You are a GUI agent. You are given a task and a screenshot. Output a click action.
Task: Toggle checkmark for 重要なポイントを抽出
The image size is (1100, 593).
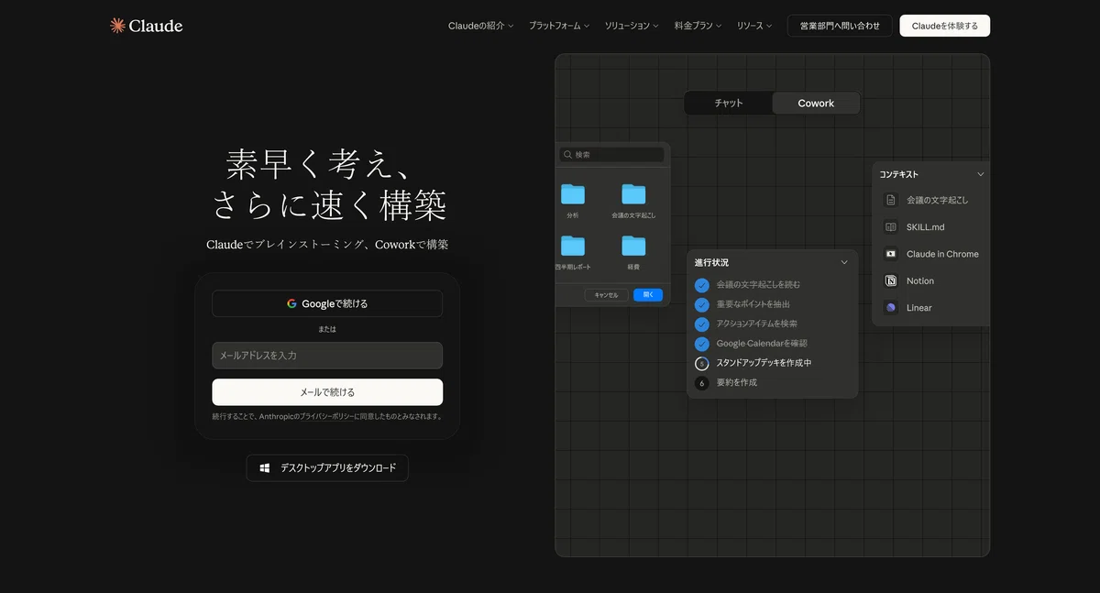[702, 304]
